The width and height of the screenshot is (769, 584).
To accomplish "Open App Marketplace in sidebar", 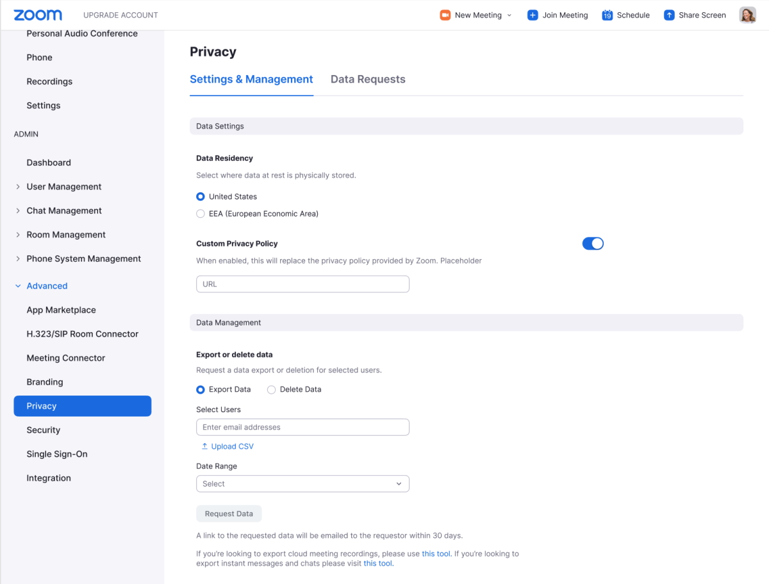I will coord(61,310).
